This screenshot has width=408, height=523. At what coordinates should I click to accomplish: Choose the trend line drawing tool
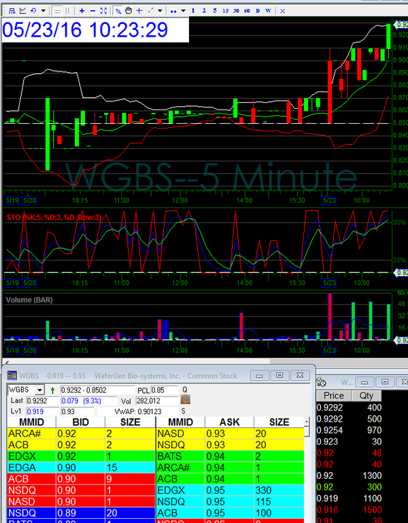[150, 11]
